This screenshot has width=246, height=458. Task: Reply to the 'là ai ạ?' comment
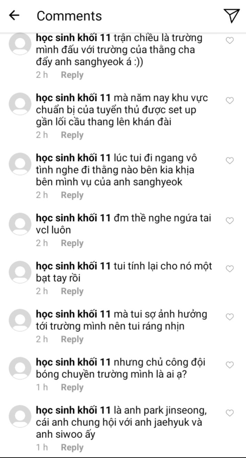(x=72, y=388)
